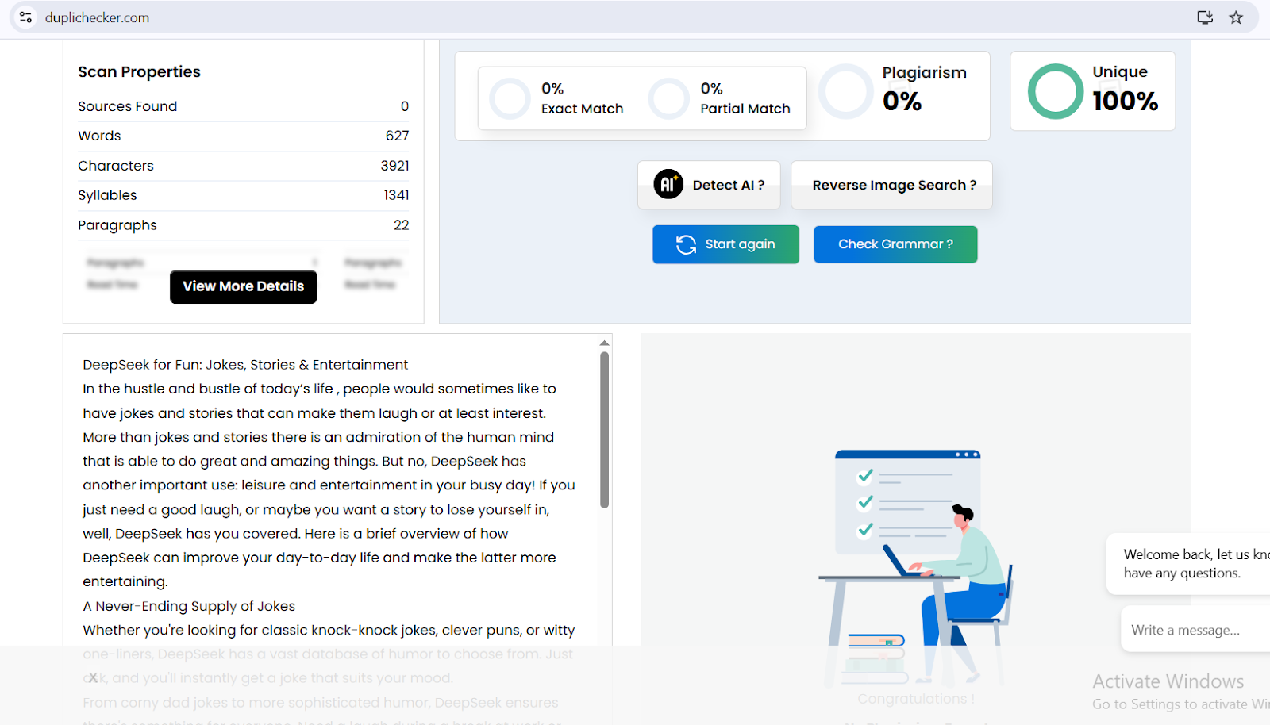Image resolution: width=1270 pixels, height=725 pixels.
Task: Click the Paragraphs value 22
Action: click(401, 225)
